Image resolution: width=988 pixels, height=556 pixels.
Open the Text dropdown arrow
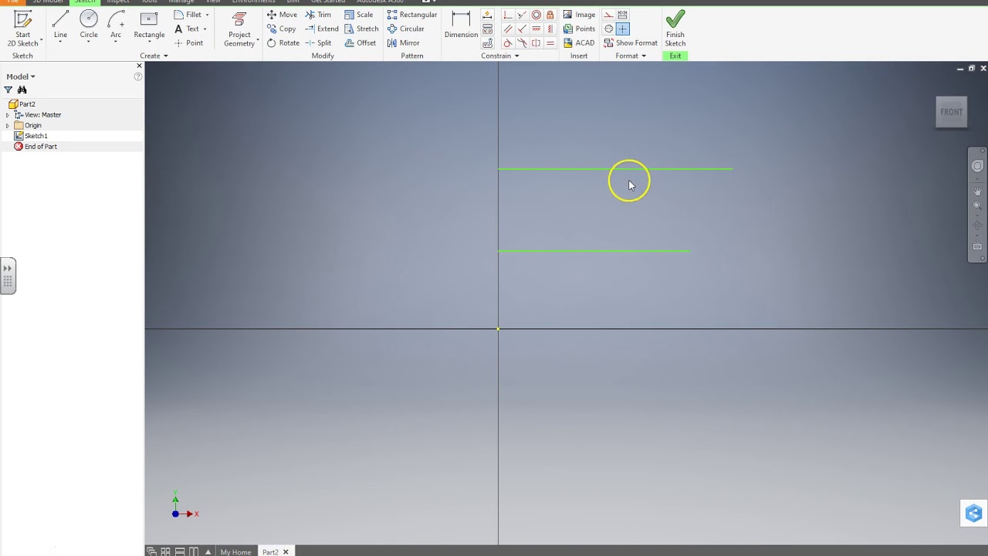point(205,29)
